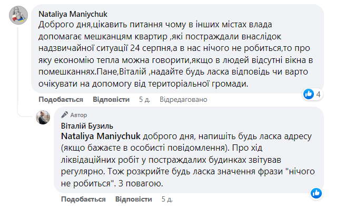
Task: Open the 5 д. timestamp on Nataliya's comment
Action: pyautogui.click(x=130, y=99)
